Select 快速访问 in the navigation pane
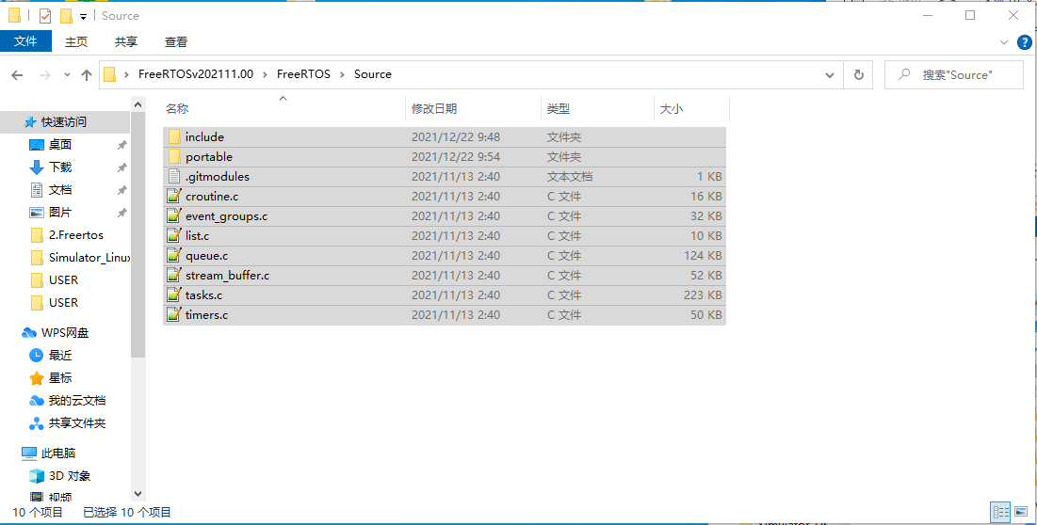The height and width of the screenshot is (525, 1037). coord(63,122)
